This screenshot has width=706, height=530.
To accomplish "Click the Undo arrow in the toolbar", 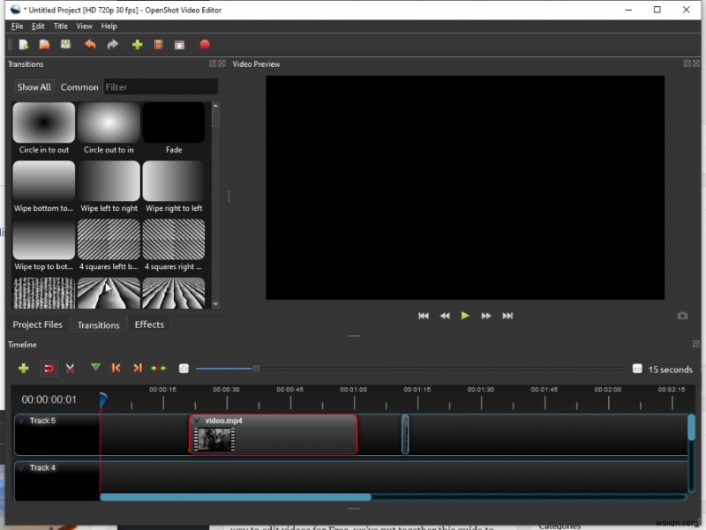I will (90, 44).
